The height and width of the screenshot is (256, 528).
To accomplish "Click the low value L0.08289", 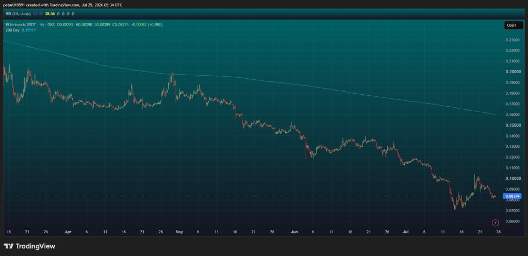I will pos(103,25).
